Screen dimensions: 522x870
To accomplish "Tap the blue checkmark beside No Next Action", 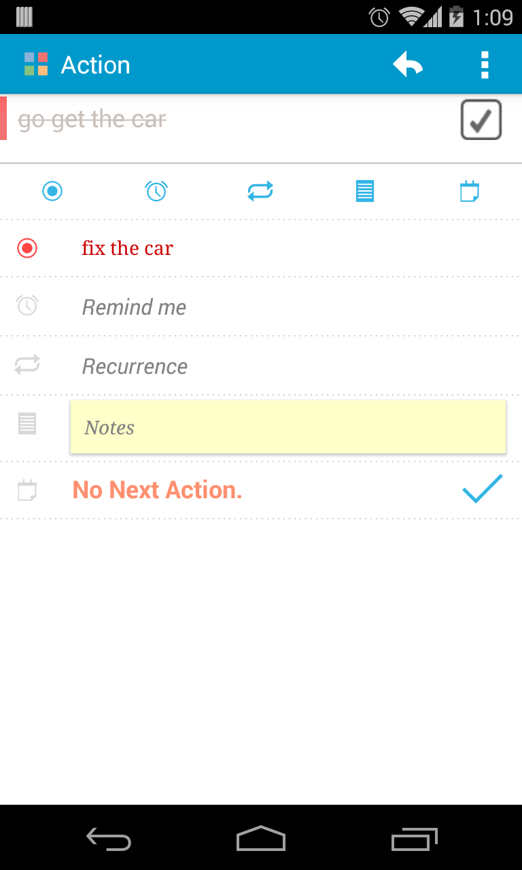I will (x=483, y=489).
